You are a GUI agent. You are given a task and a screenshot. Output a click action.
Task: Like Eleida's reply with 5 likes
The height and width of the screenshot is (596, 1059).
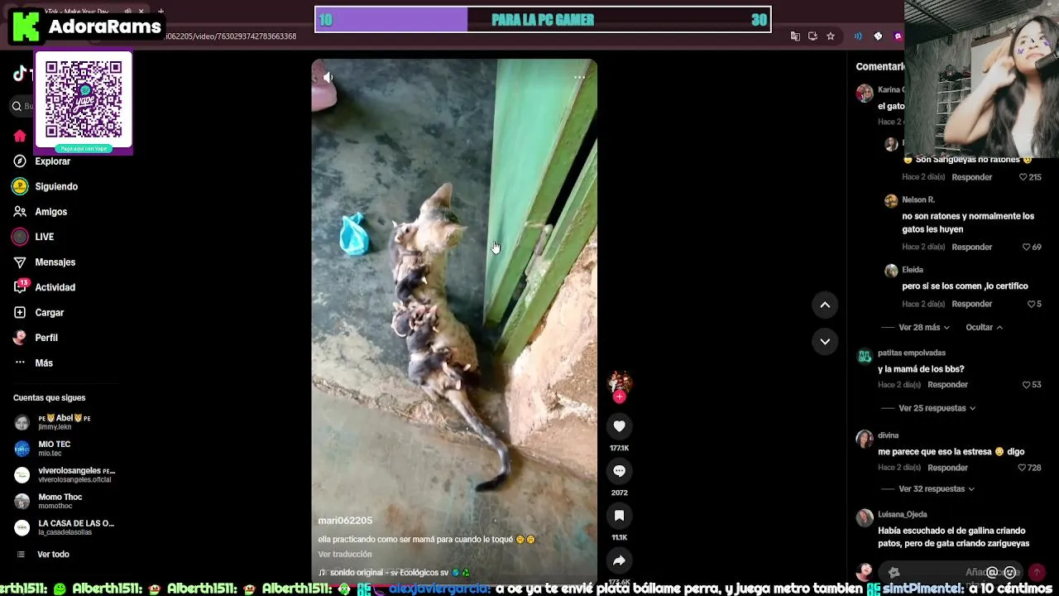(x=1031, y=304)
